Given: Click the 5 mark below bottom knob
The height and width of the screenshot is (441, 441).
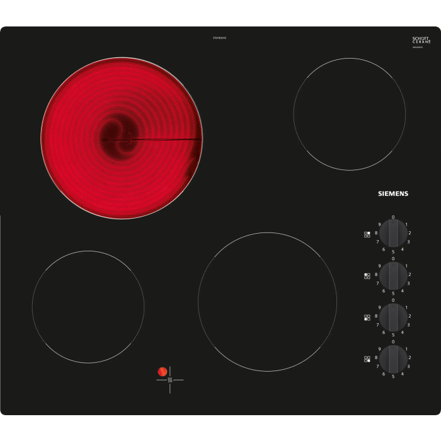Looking at the screenshot, I should (393, 376).
